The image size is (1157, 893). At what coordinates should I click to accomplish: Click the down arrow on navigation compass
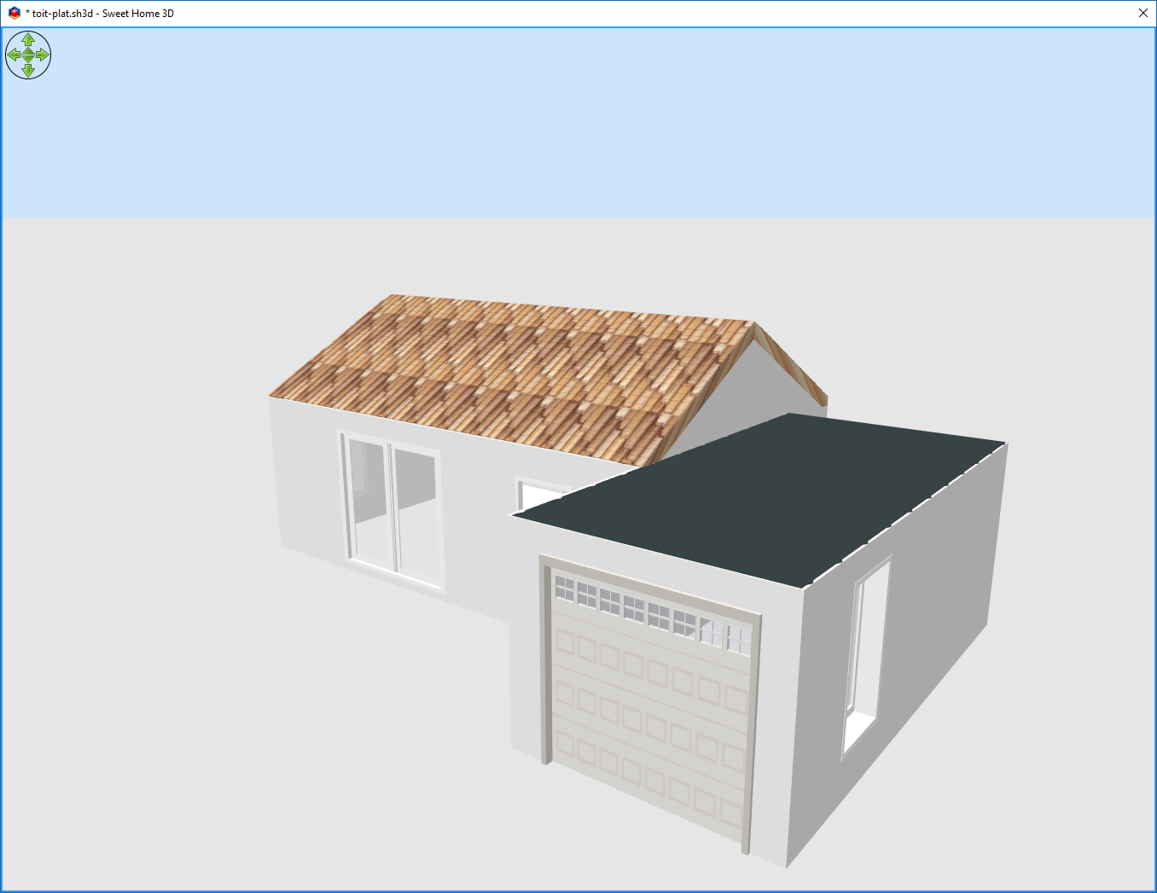[x=28, y=71]
